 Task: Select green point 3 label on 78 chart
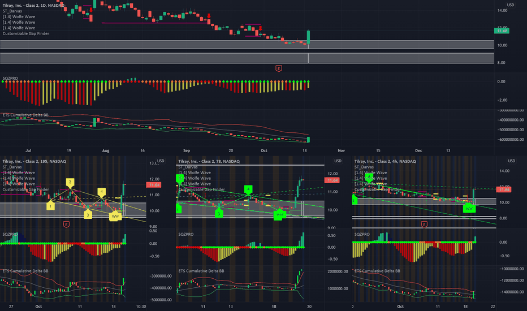219,213
